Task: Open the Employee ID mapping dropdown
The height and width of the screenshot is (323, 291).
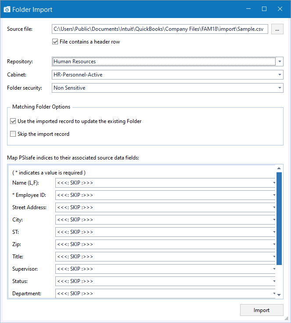Action: pyautogui.click(x=165, y=195)
